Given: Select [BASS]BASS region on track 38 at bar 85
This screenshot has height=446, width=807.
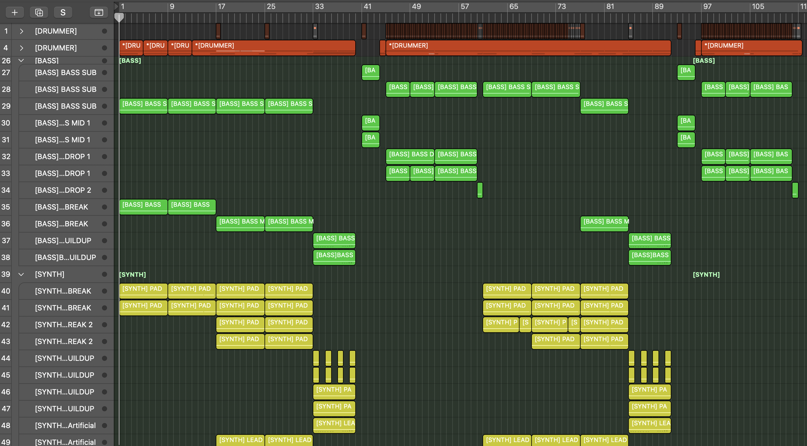Looking at the screenshot, I should coord(650,257).
